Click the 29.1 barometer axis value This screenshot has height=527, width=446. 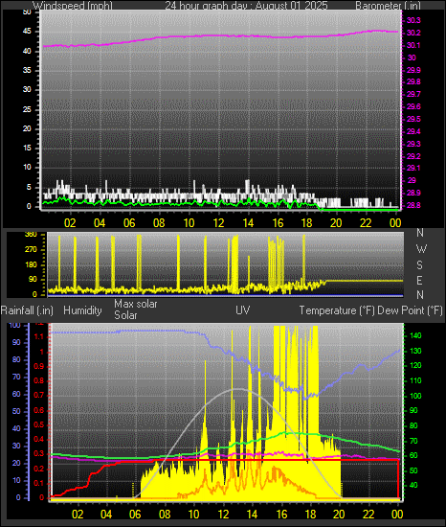click(x=413, y=168)
